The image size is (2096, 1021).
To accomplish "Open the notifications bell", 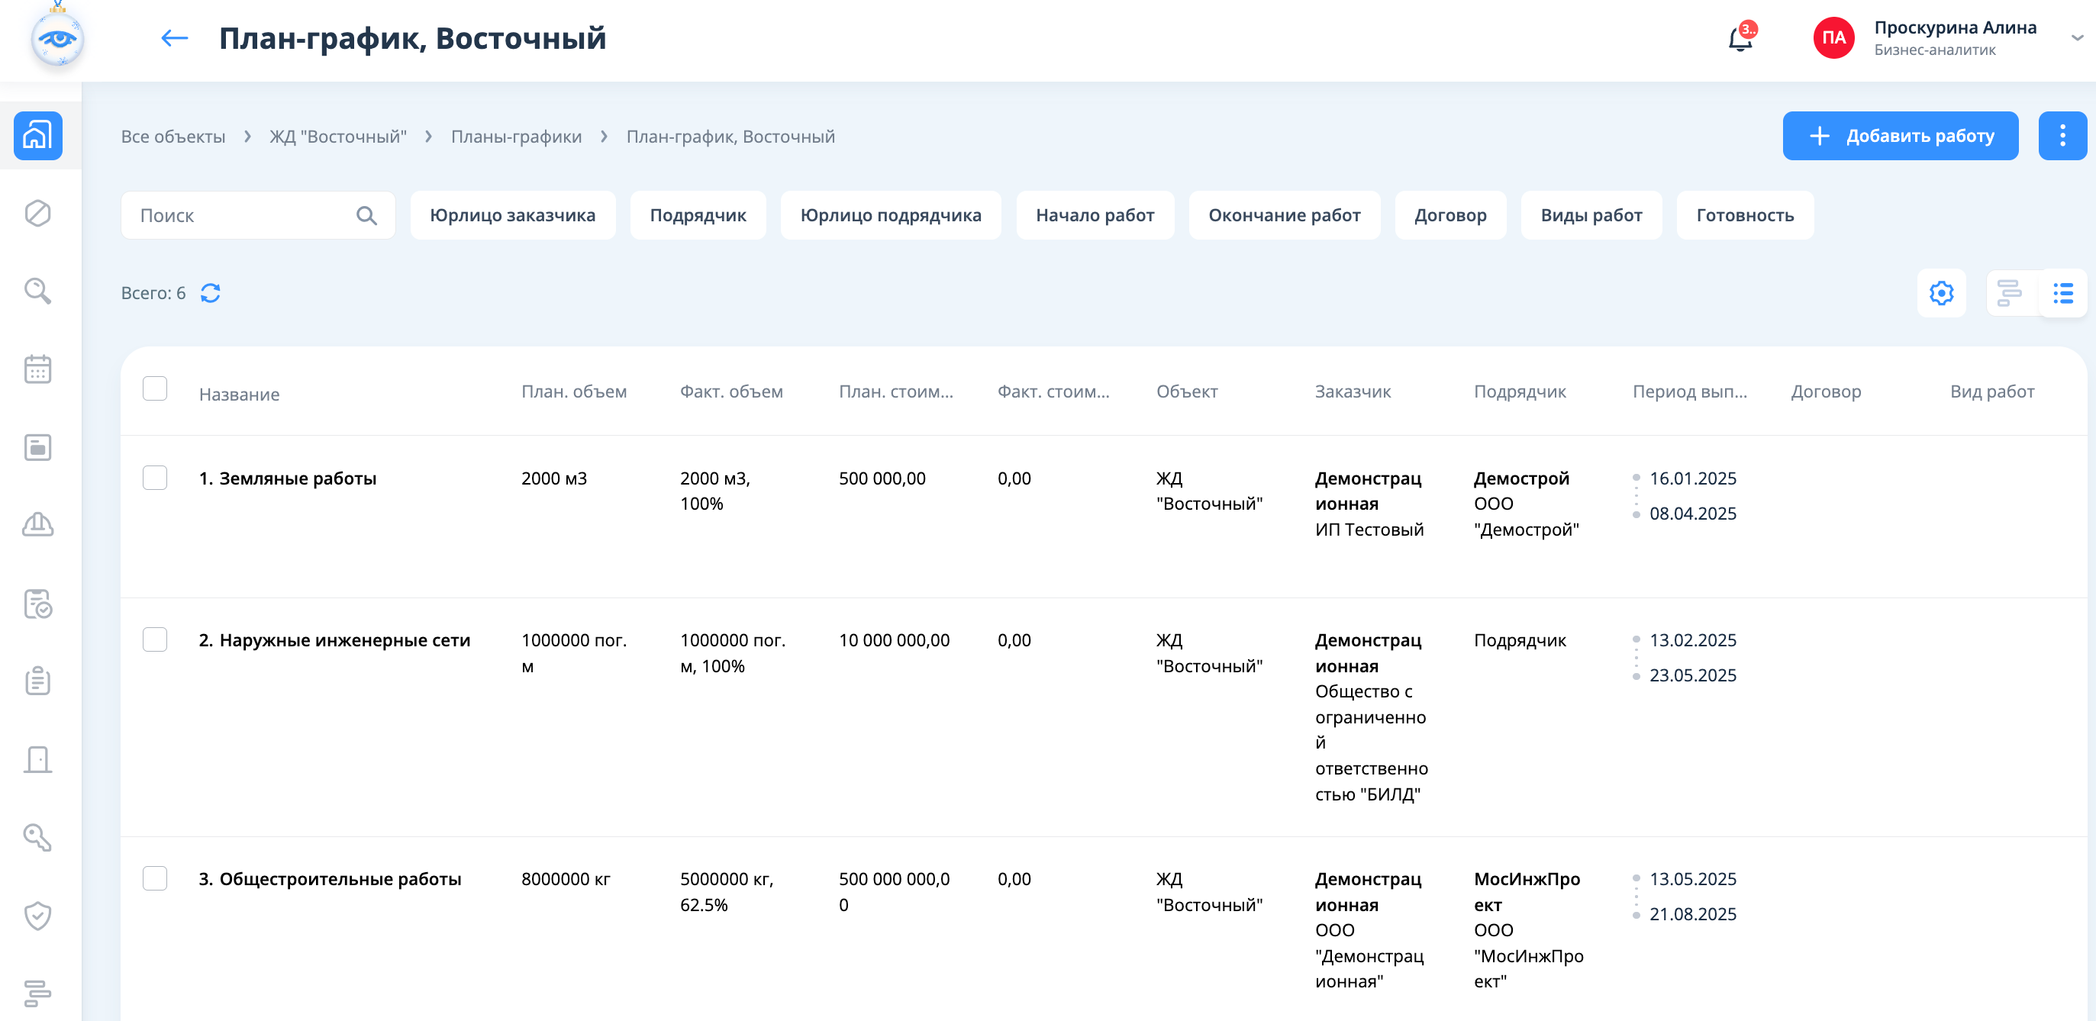I will coord(1740,38).
